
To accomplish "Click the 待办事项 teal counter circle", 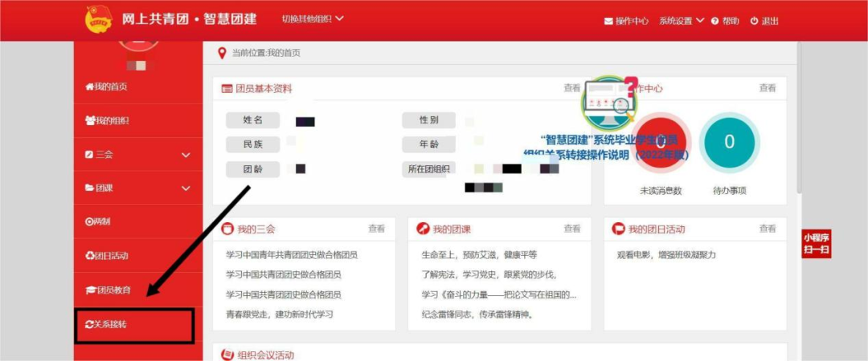I will click(729, 142).
